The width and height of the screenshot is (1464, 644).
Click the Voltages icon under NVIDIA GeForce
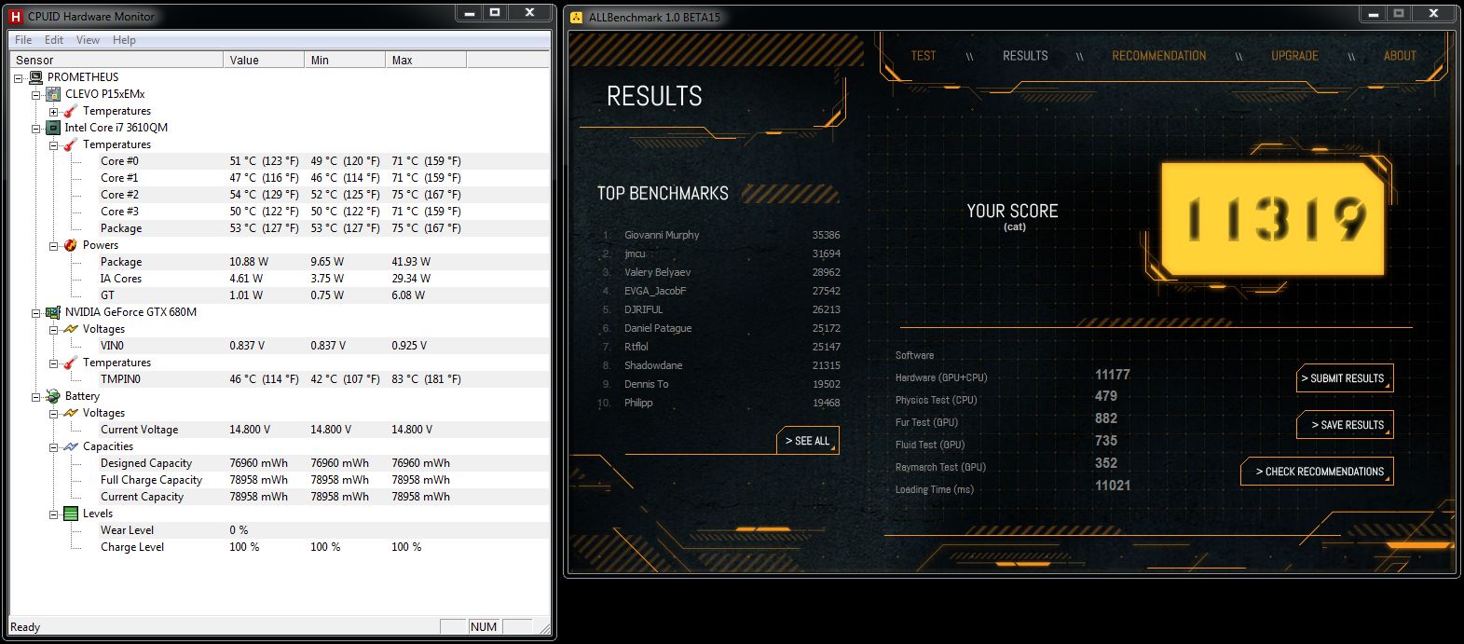click(x=70, y=329)
